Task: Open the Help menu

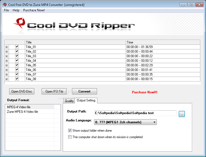Action: point(16,10)
